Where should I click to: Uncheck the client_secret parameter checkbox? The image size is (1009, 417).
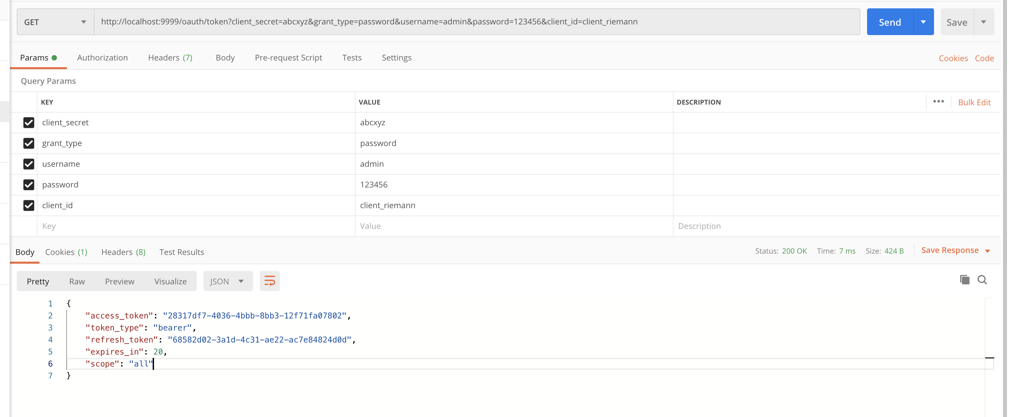click(x=28, y=123)
